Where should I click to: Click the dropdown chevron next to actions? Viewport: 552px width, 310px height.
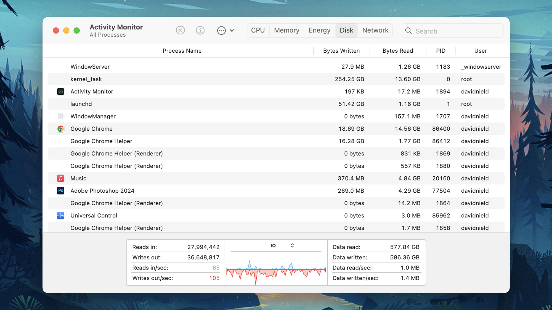[x=231, y=30]
